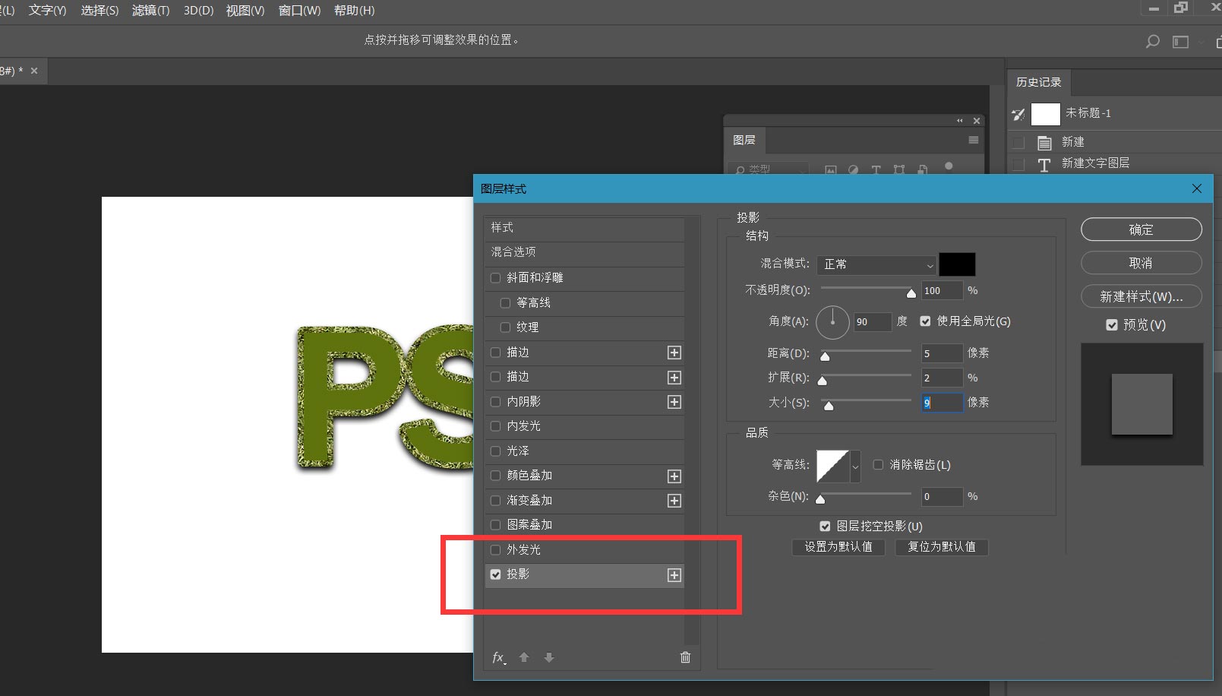Collapse the Layers panel with double-arrow
The height and width of the screenshot is (696, 1222).
click(x=959, y=120)
